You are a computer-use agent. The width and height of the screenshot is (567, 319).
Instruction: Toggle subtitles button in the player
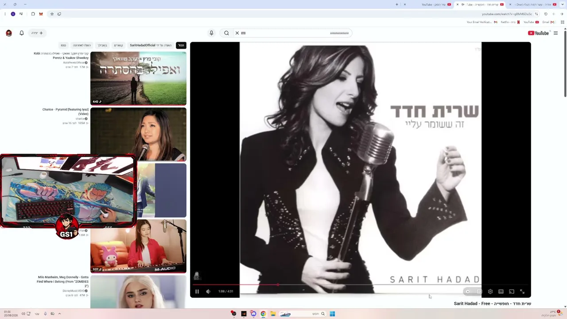click(x=480, y=292)
